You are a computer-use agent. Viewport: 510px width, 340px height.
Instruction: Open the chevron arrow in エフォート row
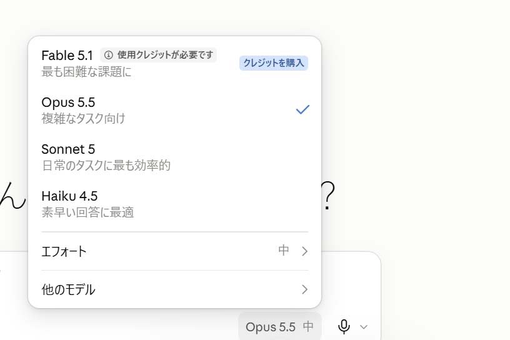click(x=304, y=251)
